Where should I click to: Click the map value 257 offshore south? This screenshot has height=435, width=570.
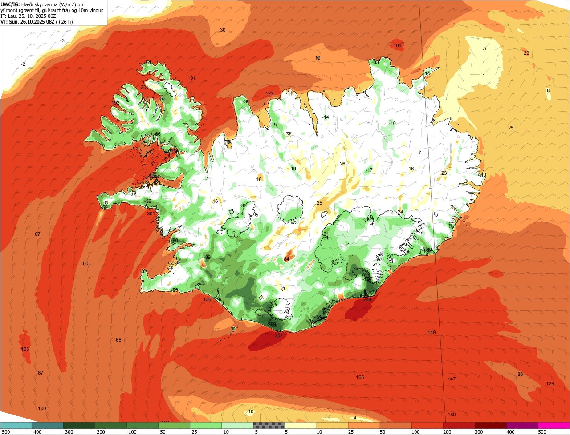click(279, 335)
